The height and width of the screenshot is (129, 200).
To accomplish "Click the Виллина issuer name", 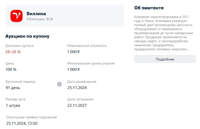I will [x=36, y=14].
